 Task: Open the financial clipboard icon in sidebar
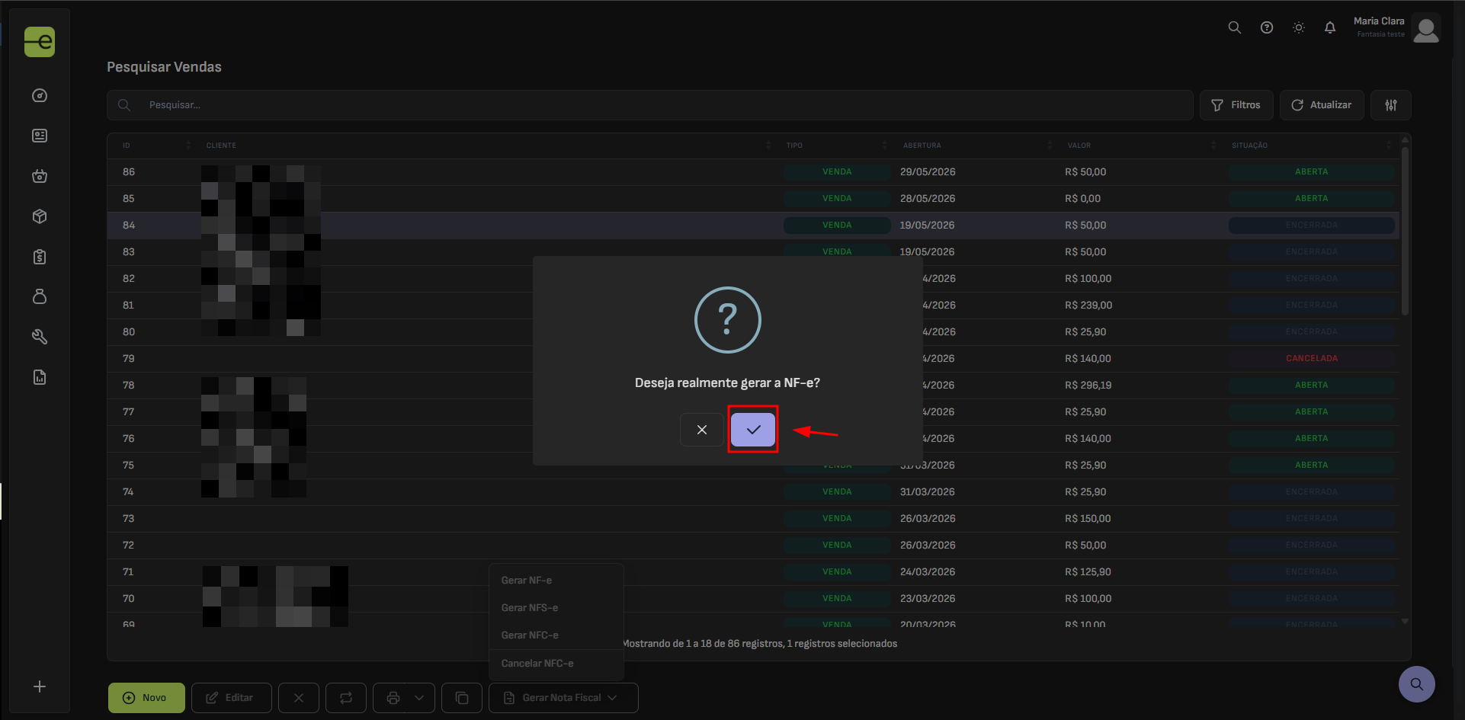tap(40, 257)
